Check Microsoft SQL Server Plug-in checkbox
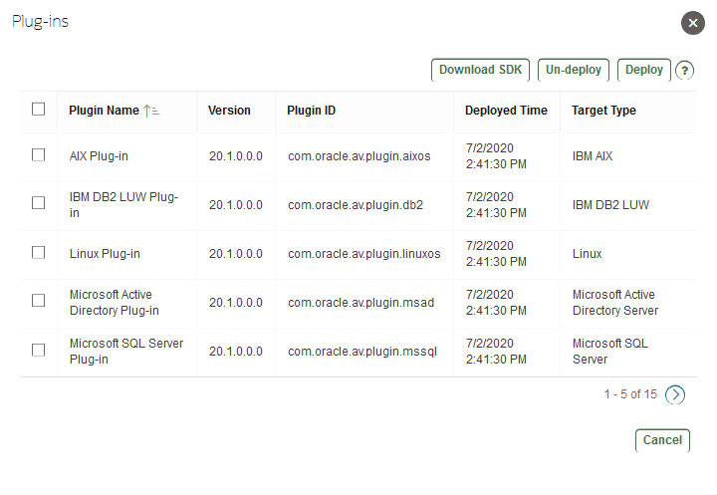The height and width of the screenshot is (495, 717). [39, 350]
